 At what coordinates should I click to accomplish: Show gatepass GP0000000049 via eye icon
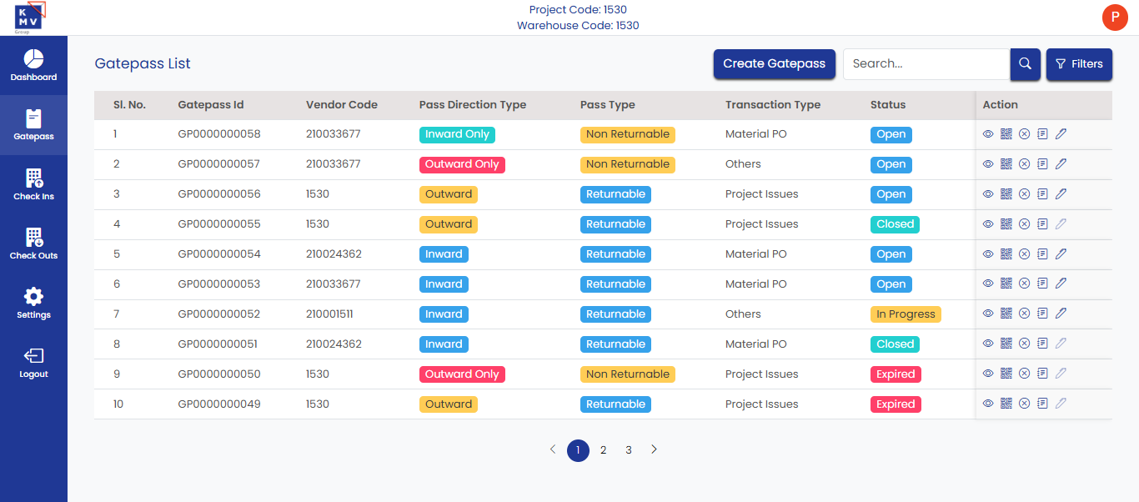coord(988,404)
